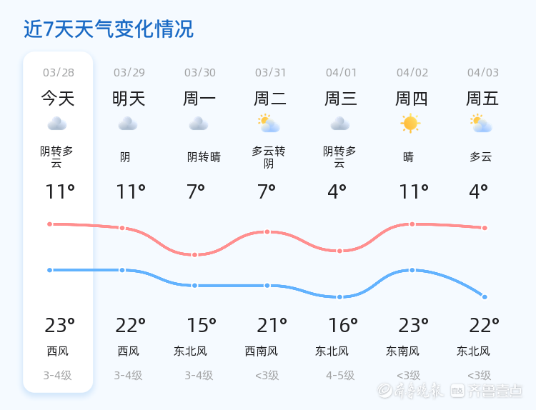Click today's cloudy weather icon
The width and height of the screenshot is (536, 410).
tap(57, 124)
